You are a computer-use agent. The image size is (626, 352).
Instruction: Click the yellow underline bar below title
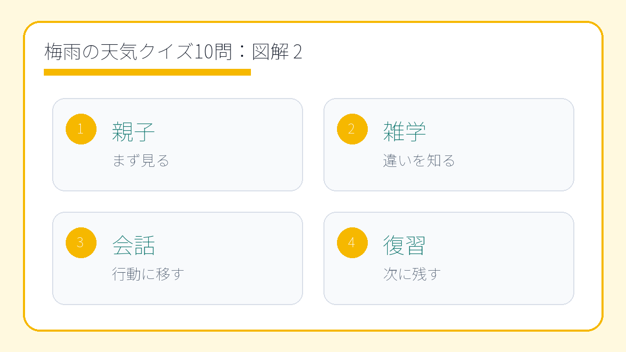(147, 72)
